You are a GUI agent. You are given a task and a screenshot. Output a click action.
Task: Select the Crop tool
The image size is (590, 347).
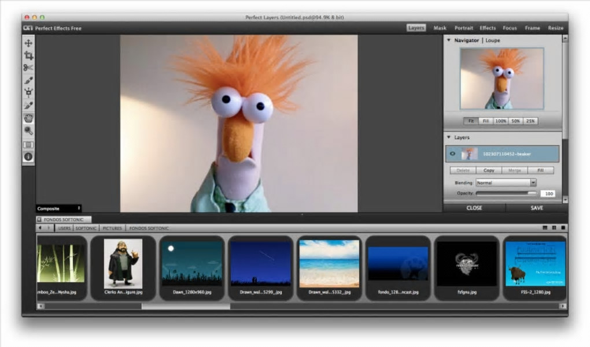click(x=28, y=55)
